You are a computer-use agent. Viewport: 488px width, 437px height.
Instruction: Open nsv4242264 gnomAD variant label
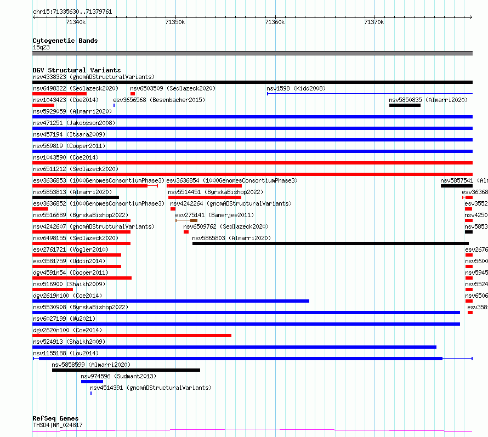pyautogui.click(x=231, y=203)
